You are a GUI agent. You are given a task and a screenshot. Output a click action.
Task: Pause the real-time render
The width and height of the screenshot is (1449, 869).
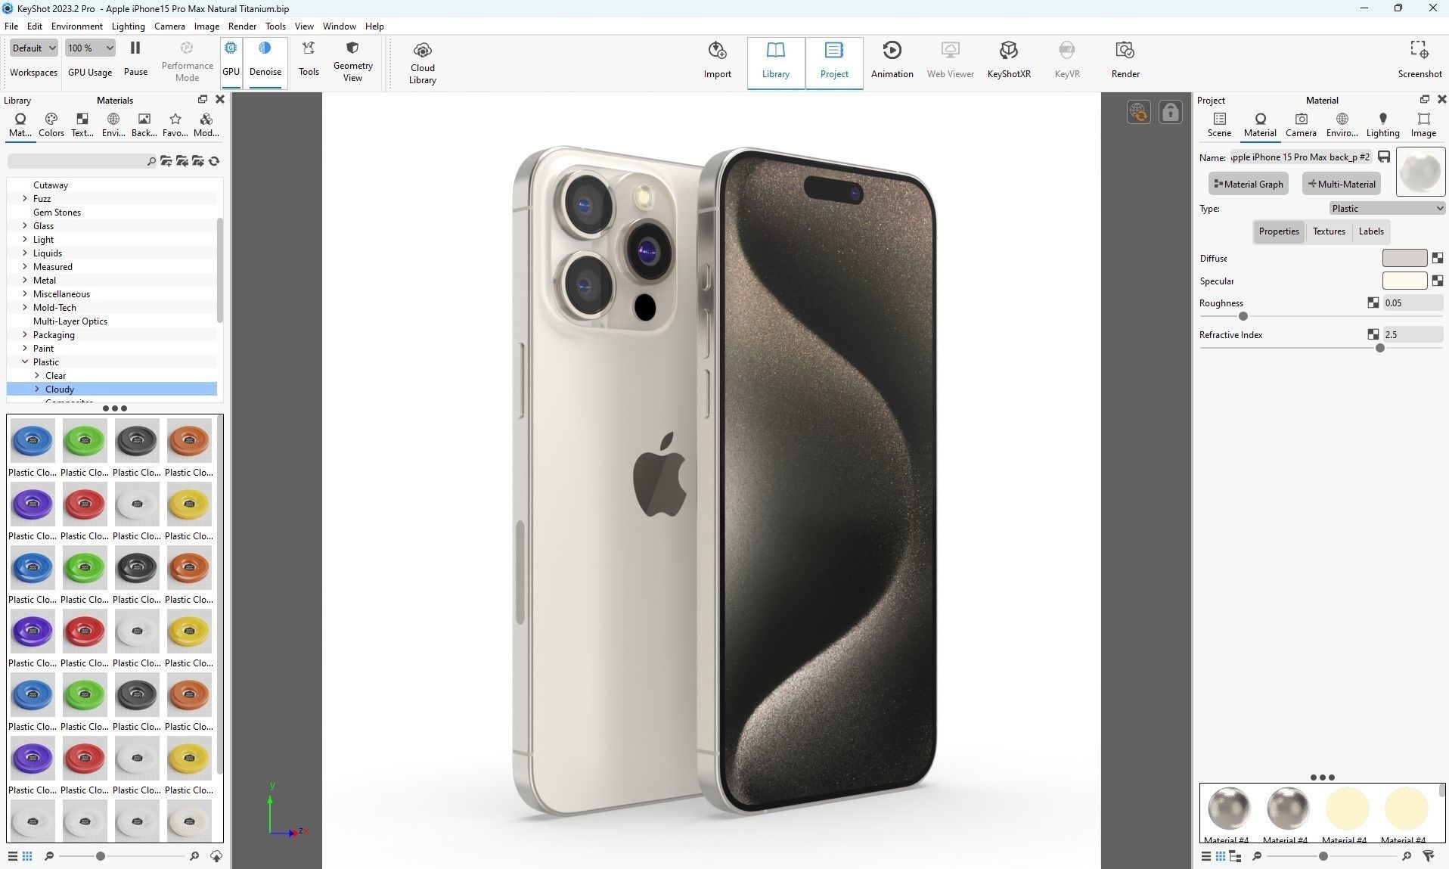point(135,59)
